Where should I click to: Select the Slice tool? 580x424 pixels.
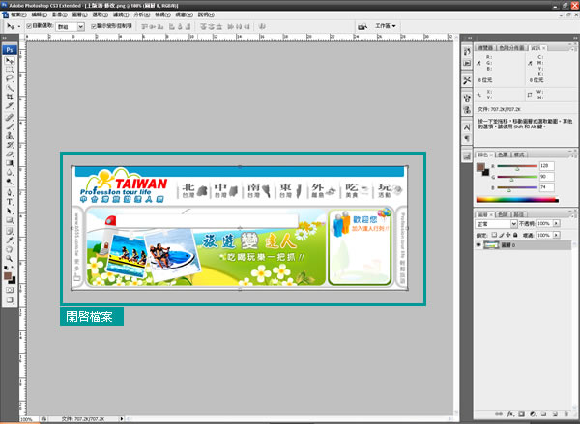click(10, 106)
